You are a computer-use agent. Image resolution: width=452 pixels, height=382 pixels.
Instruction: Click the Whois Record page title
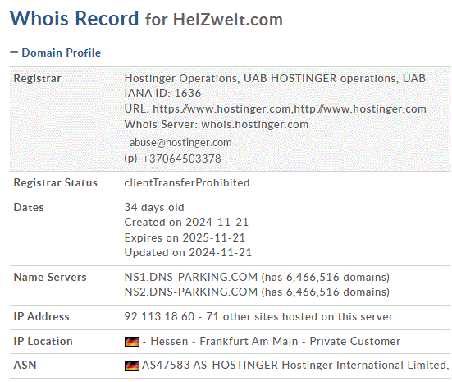pos(75,18)
